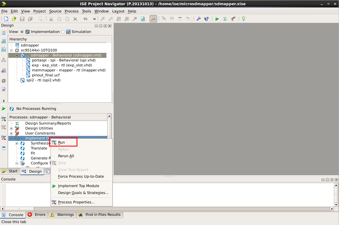Expand the Design Utilities process node

coord(11,128)
